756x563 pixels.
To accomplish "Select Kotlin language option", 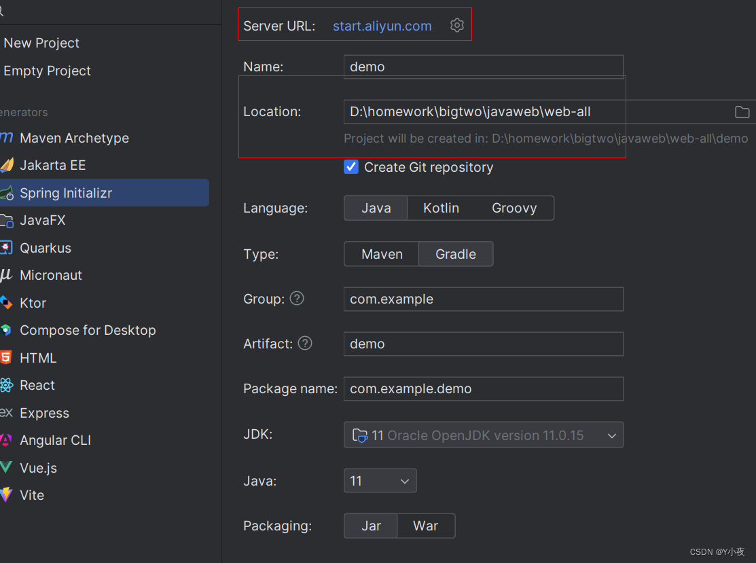I will pos(441,208).
